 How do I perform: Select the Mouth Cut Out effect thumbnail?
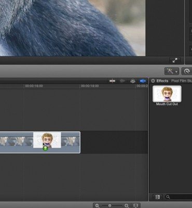pyautogui.click(x=167, y=94)
